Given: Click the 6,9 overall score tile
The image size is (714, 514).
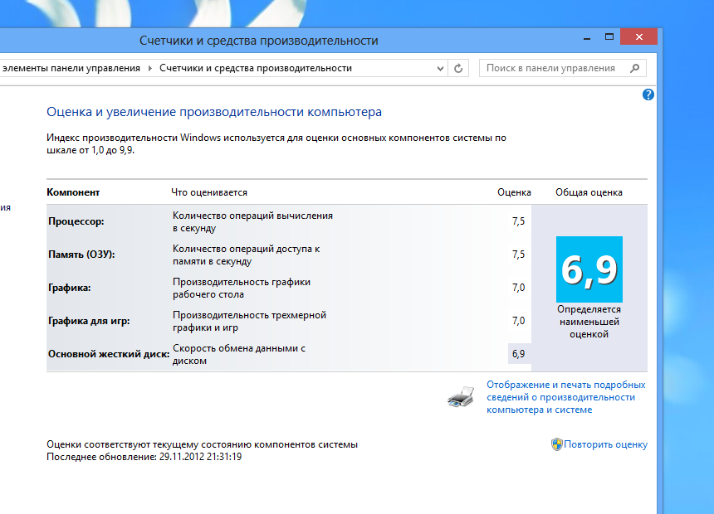Looking at the screenshot, I should click(x=589, y=269).
